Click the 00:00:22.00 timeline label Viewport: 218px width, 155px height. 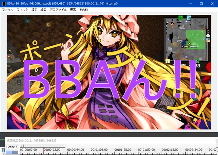52,150
